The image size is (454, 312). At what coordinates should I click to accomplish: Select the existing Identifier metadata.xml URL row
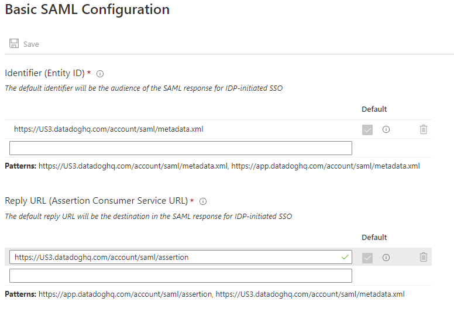point(109,129)
